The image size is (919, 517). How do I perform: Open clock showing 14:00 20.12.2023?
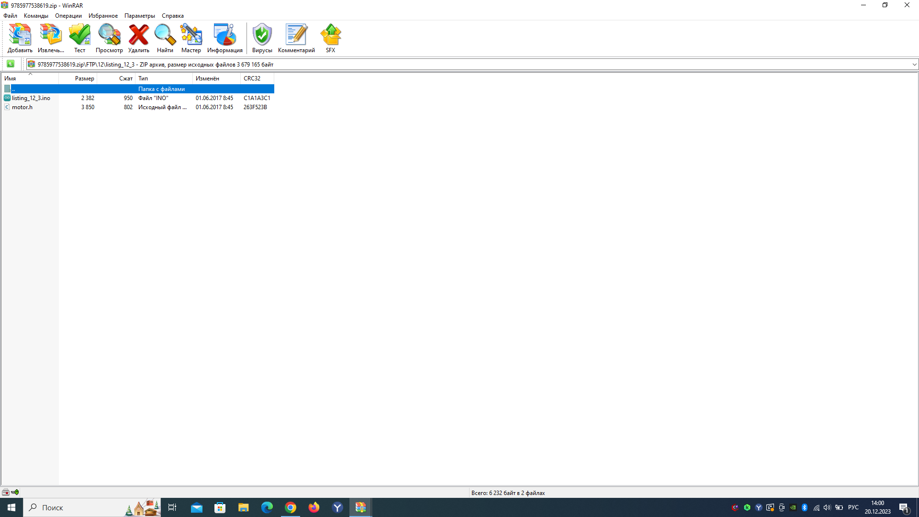point(877,507)
